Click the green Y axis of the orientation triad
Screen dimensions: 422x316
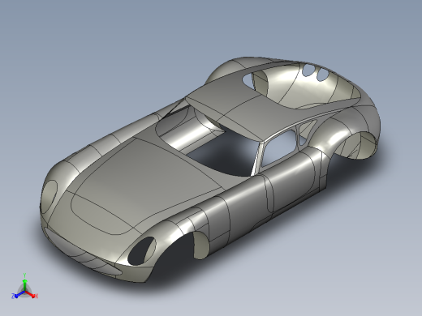[24, 284]
